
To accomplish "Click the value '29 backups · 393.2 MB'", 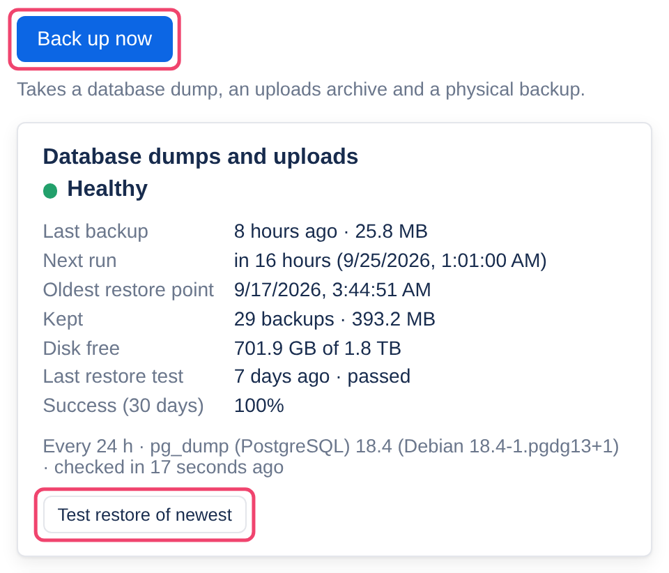I will pyautogui.click(x=334, y=319).
